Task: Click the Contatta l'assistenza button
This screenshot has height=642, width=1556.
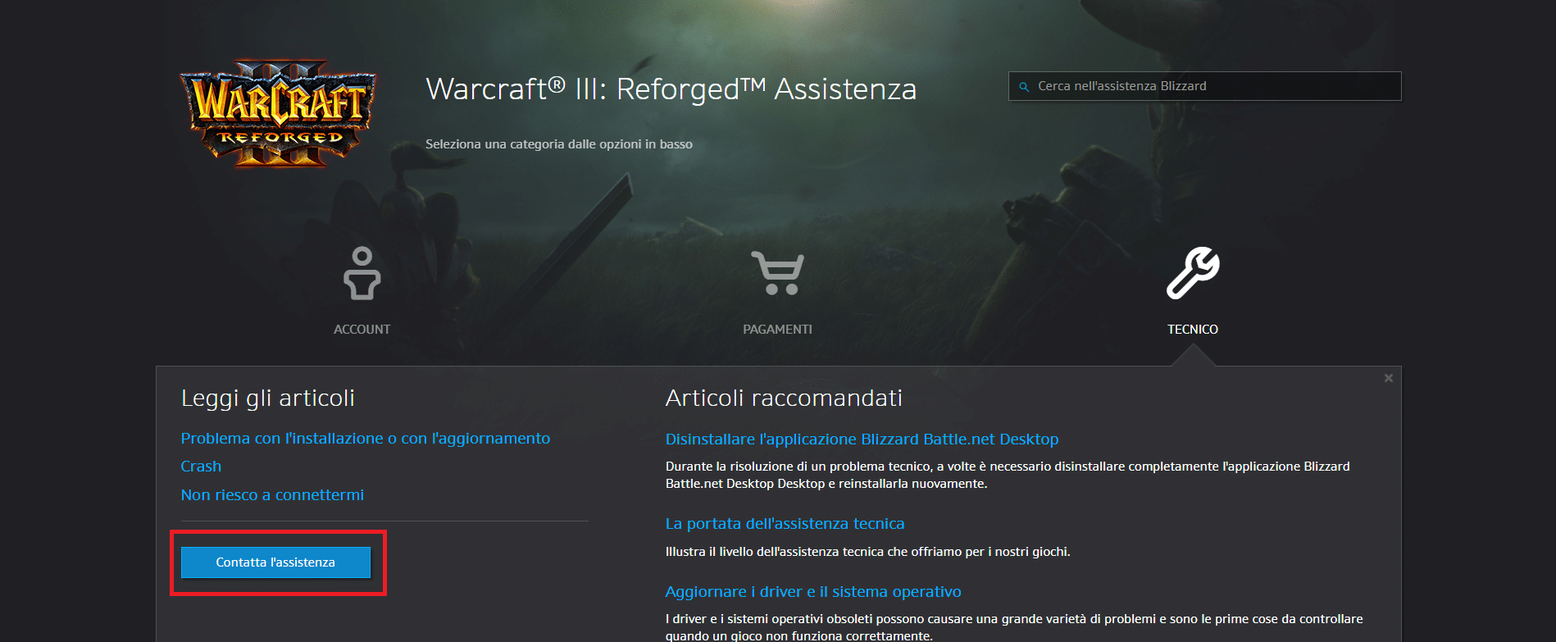Action: [275, 562]
